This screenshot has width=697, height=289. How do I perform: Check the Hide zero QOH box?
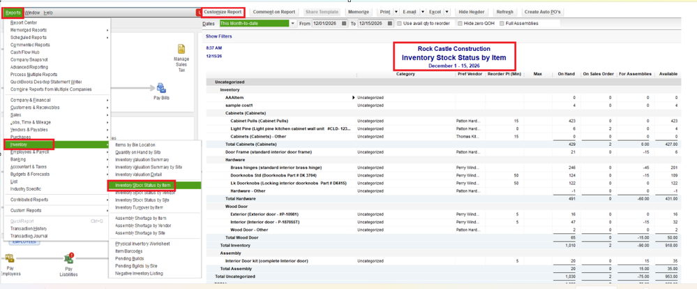[x=458, y=24]
